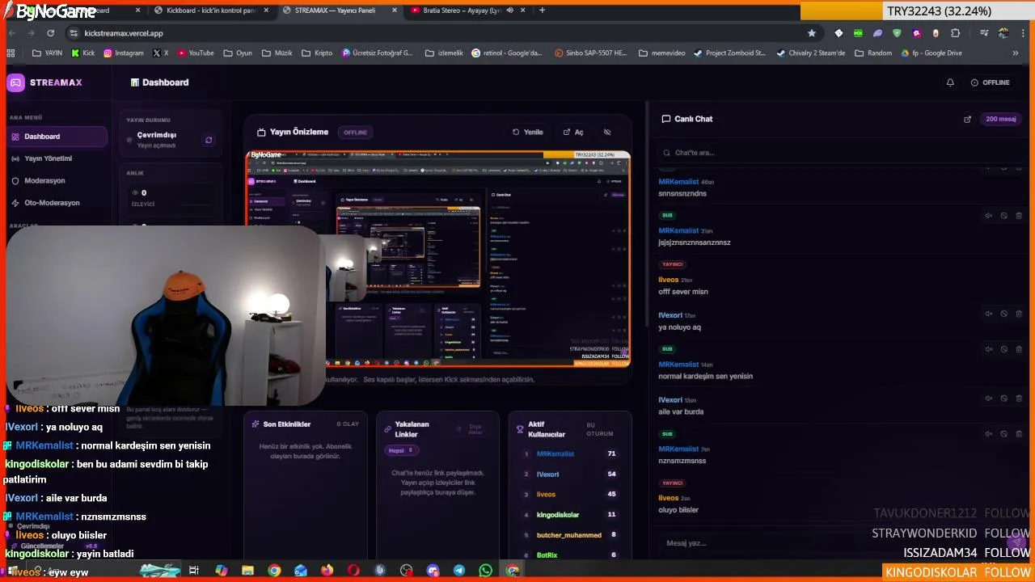
Task: Bookmark page with the star icon
Action: tap(812, 33)
